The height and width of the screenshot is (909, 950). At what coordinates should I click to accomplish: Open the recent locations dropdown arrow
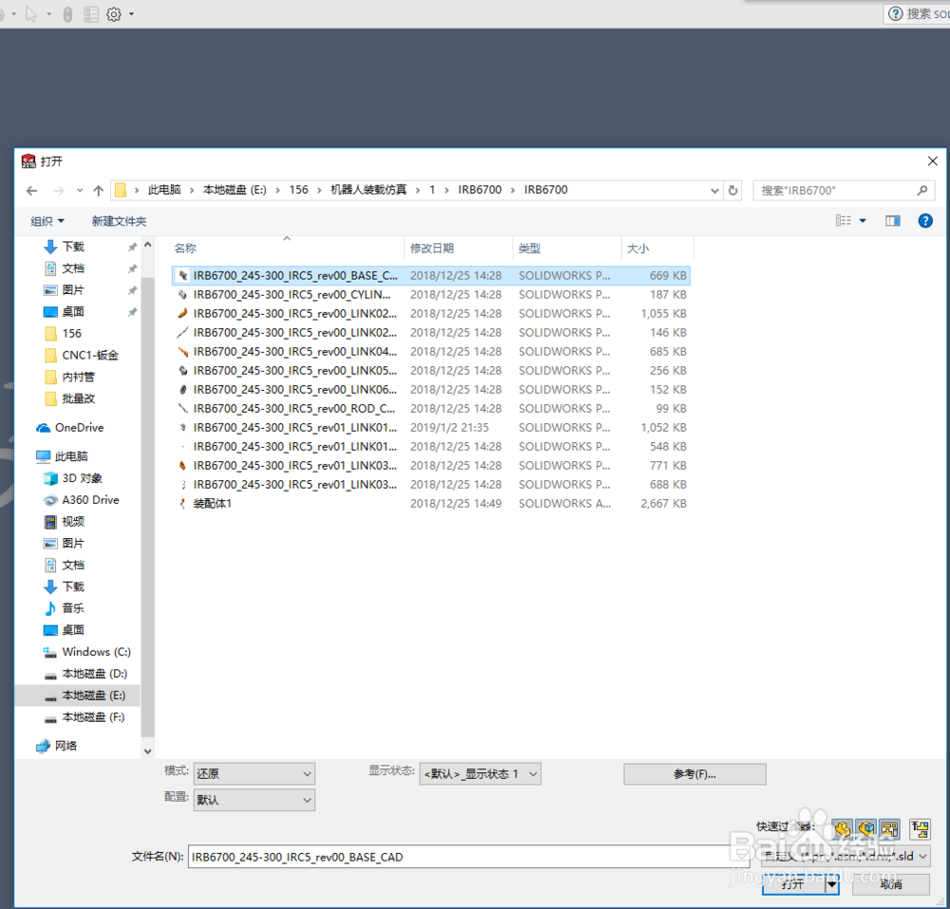(x=80, y=190)
